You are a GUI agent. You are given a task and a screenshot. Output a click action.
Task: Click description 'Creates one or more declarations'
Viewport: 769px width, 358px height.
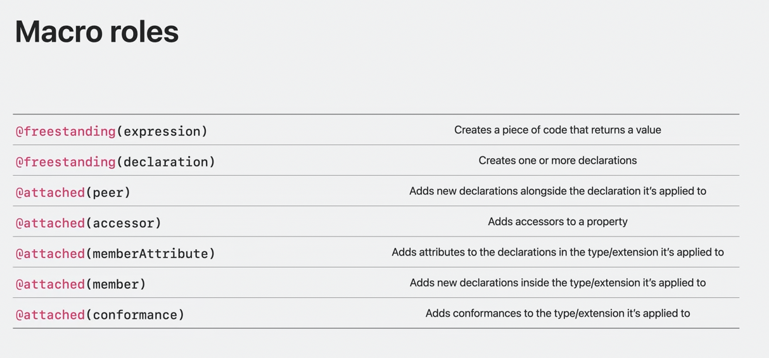557,161
